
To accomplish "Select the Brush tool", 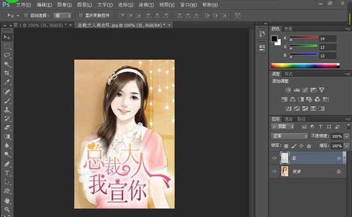I will pos(7,101).
